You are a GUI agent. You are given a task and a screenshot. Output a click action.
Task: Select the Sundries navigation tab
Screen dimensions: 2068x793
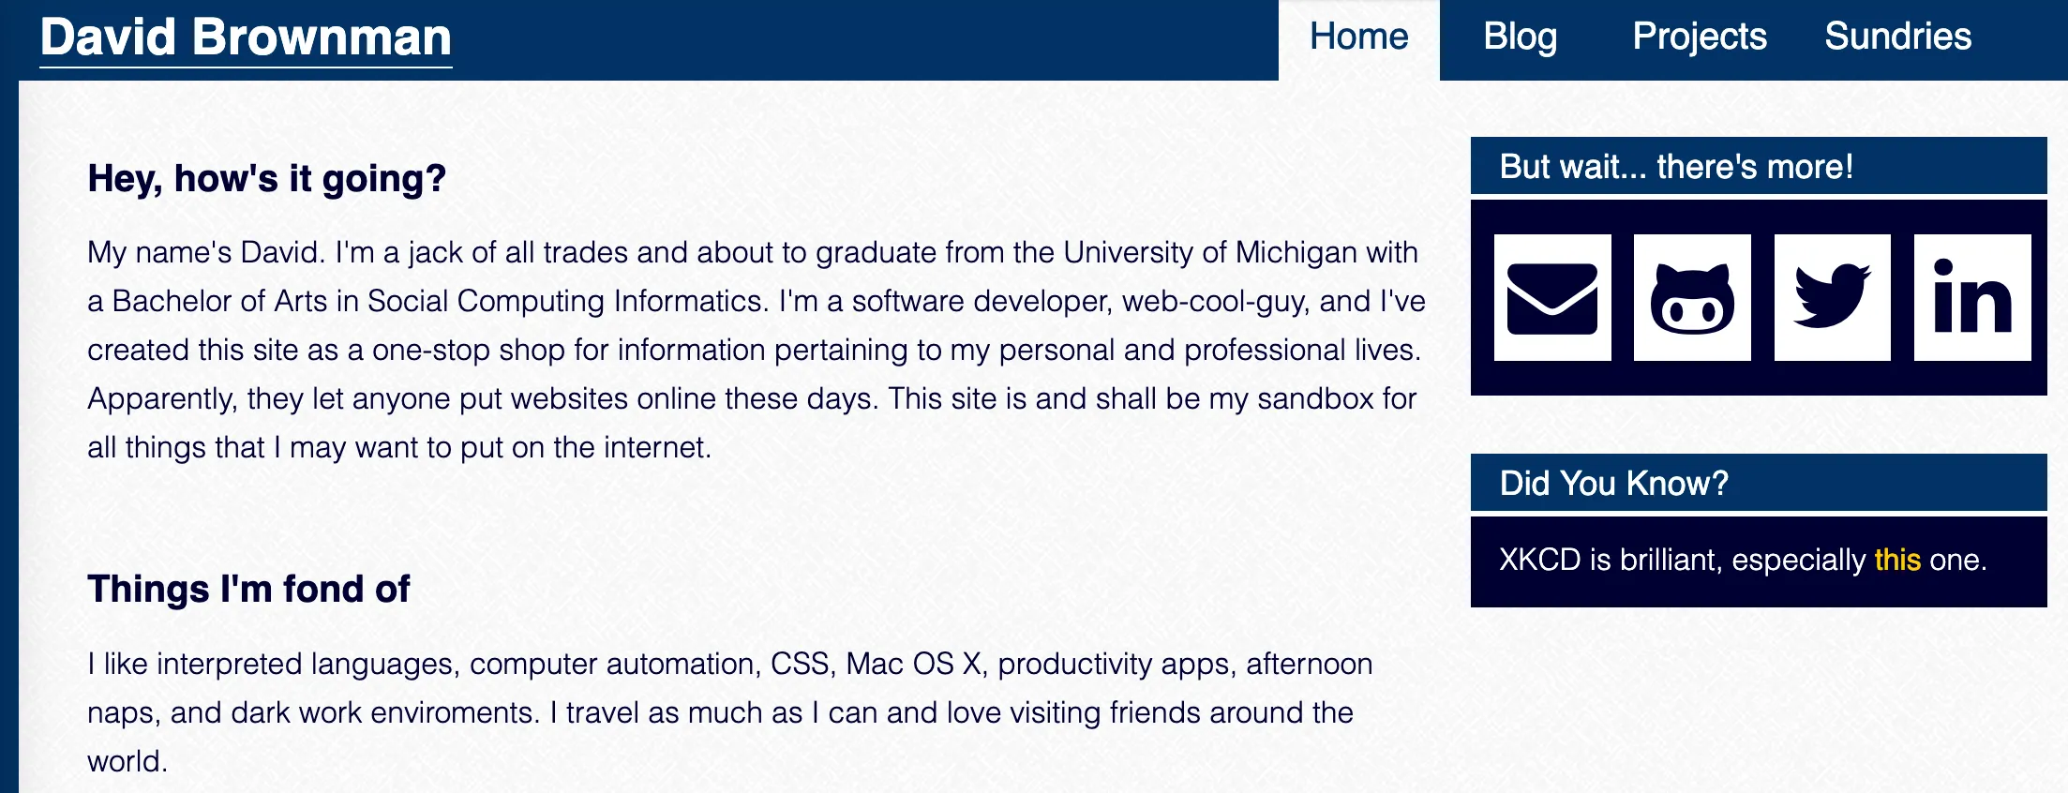tap(1897, 37)
